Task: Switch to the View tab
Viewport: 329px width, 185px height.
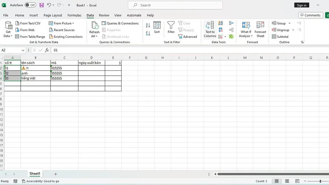Action: 118,15
